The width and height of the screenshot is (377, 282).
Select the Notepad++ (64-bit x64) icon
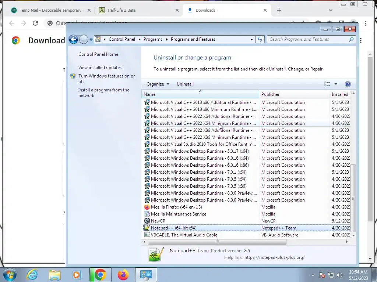(147, 228)
